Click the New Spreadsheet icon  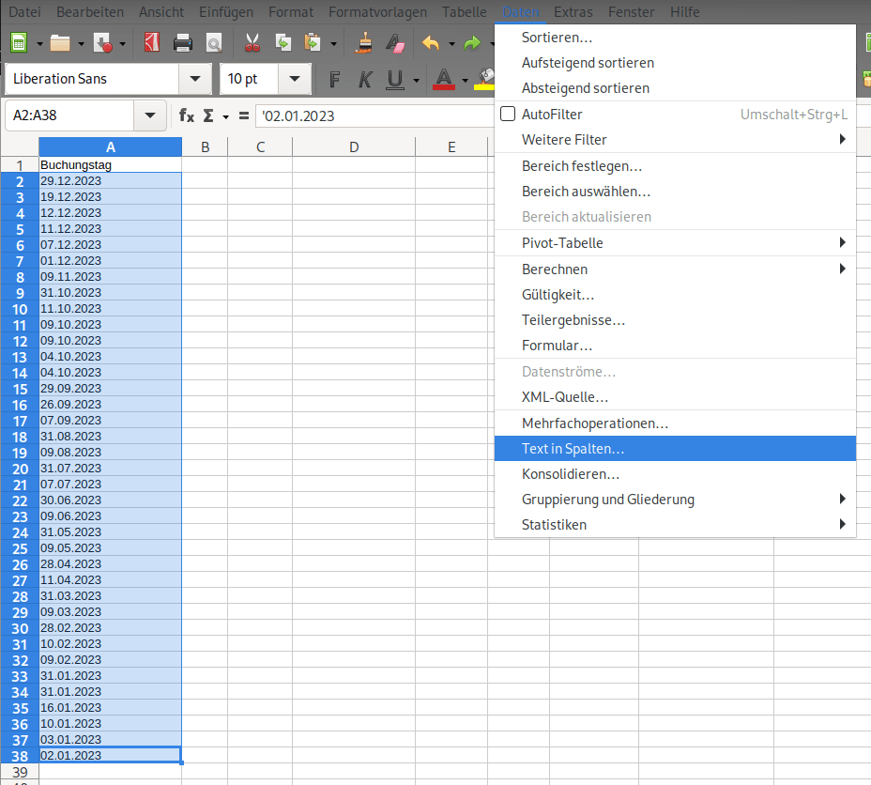[x=19, y=43]
